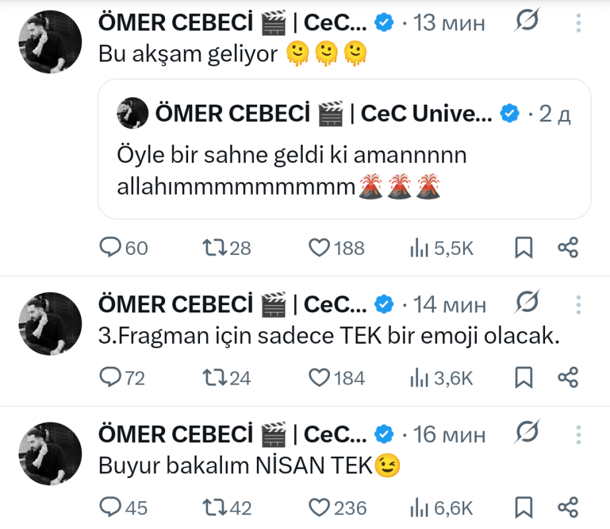
Task: Retweet the '3.Fragman' tweet
Action: tap(213, 378)
